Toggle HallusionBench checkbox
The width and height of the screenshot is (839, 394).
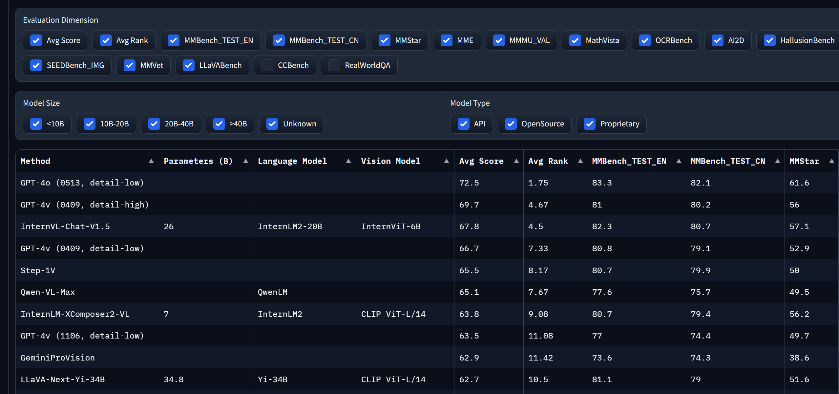(x=770, y=40)
